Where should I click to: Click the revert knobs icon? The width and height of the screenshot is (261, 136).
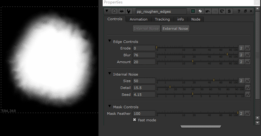(222, 11)
